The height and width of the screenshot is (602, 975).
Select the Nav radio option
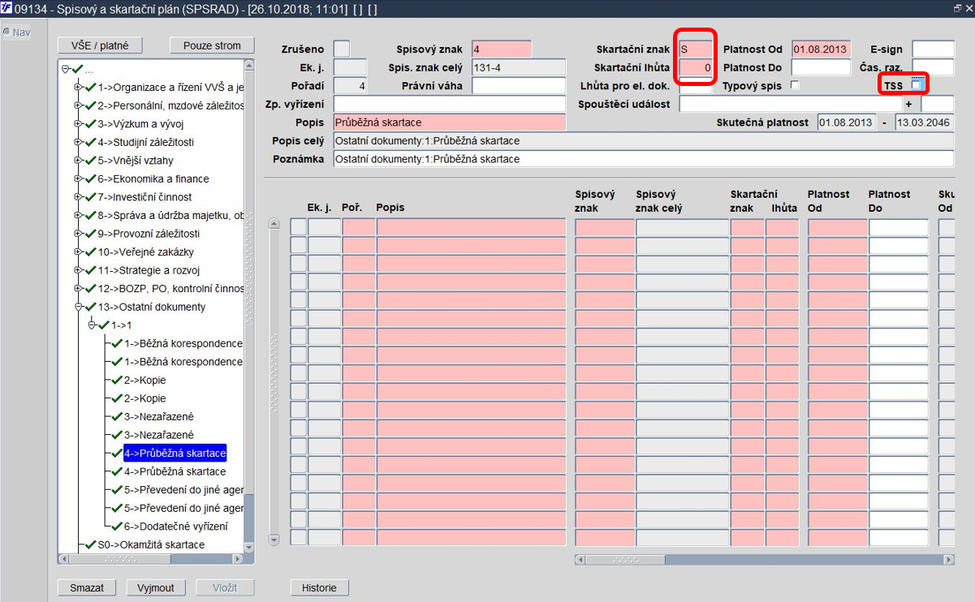pyautogui.click(x=6, y=32)
